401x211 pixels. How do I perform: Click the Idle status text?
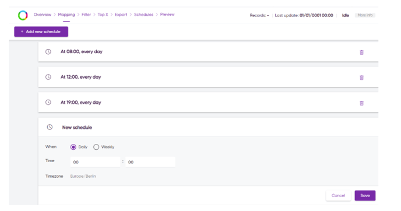[x=346, y=15]
